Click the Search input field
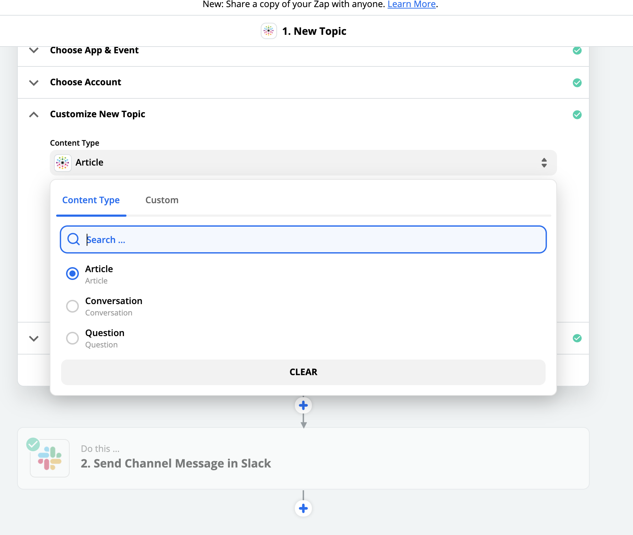 (303, 239)
